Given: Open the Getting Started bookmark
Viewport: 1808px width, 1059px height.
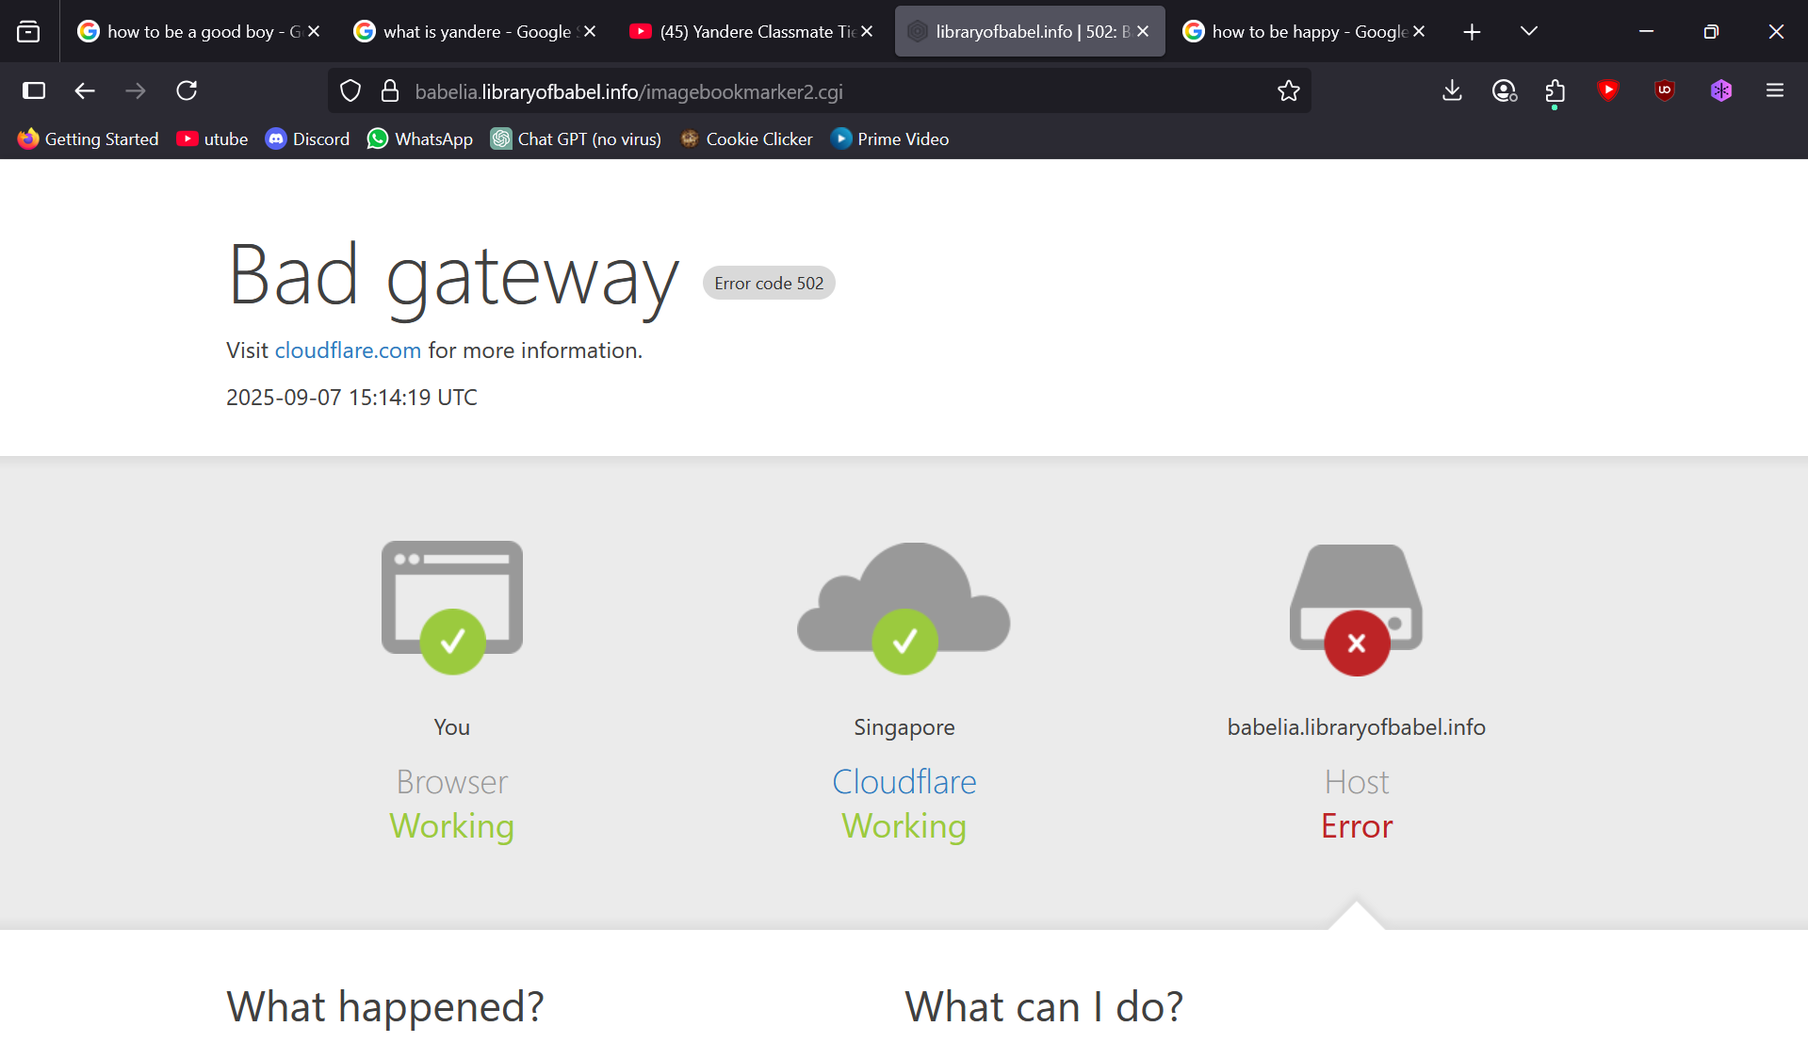Looking at the screenshot, I should tap(89, 139).
